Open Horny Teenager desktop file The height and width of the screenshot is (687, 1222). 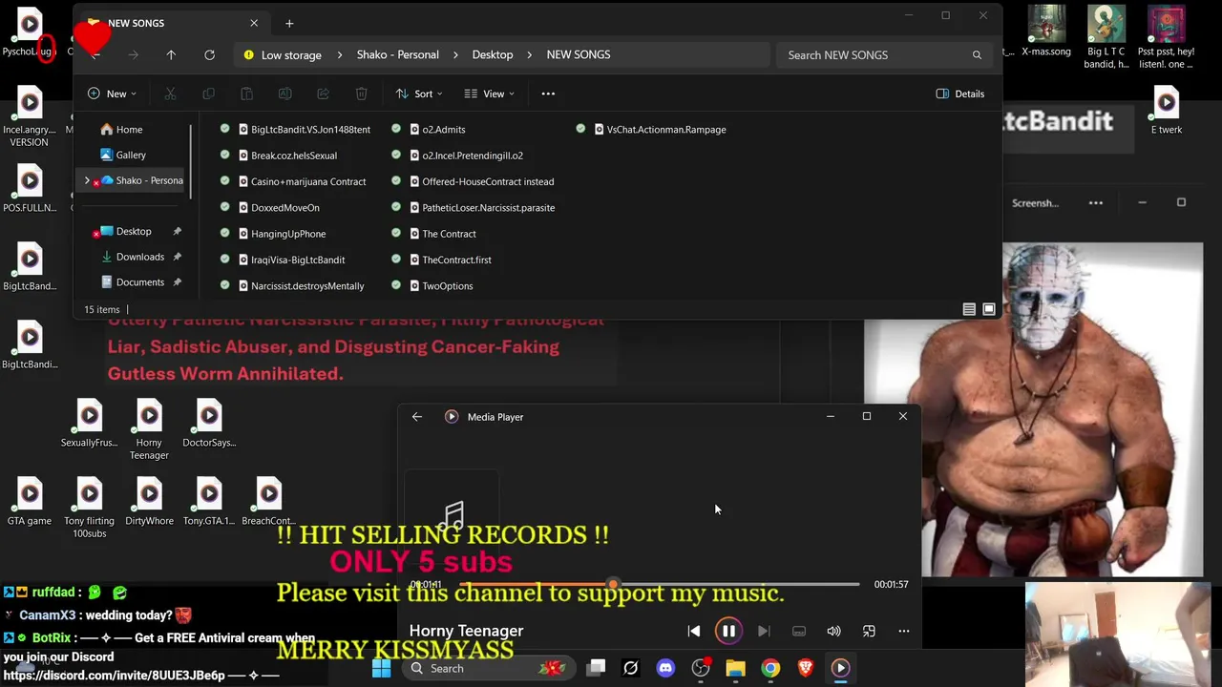[149, 429]
